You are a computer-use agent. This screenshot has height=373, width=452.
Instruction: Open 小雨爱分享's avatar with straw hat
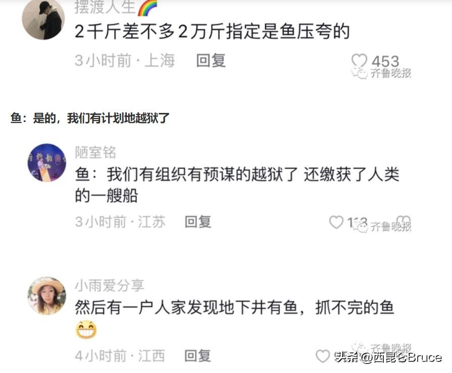(x=46, y=296)
